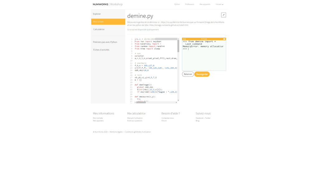Viewport: 319px width, 179px height.
Task: Open Mes appareils in the top navigation
Action: pyautogui.click(x=205, y=4)
